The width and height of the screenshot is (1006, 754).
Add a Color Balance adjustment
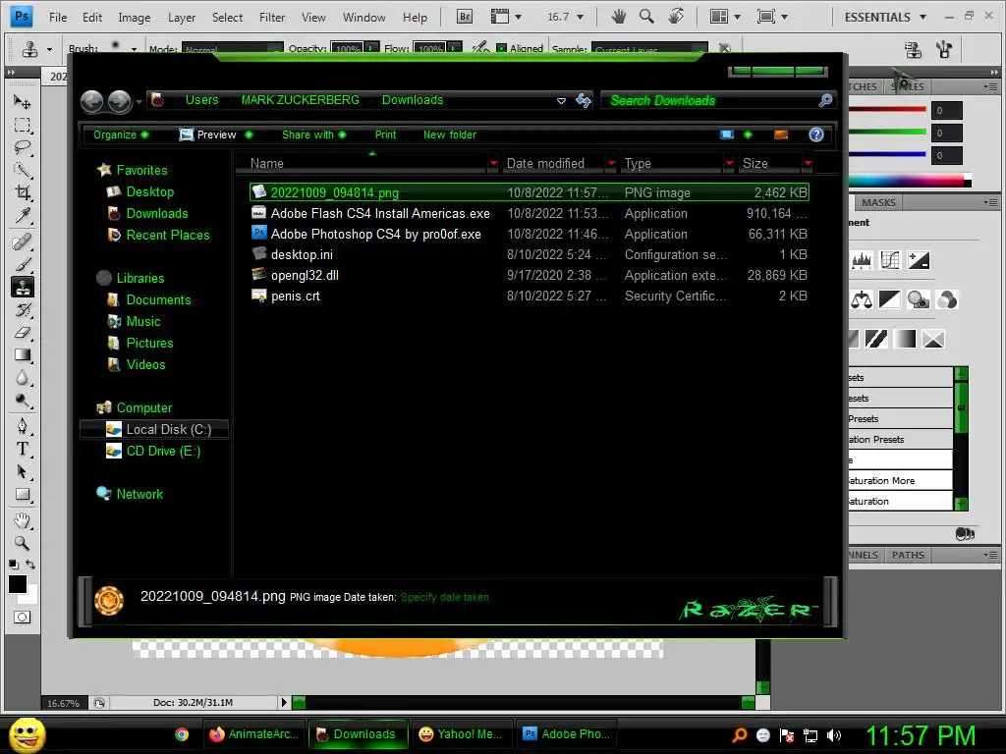pos(861,299)
